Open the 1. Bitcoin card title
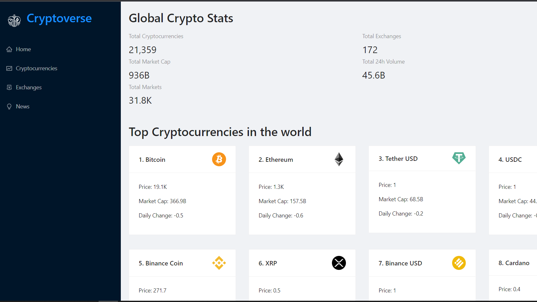 click(x=152, y=160)
